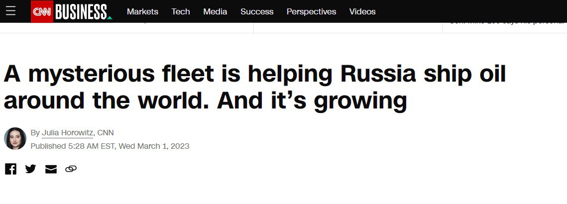
Task: Open the Markets menu item
Action: 142,11
